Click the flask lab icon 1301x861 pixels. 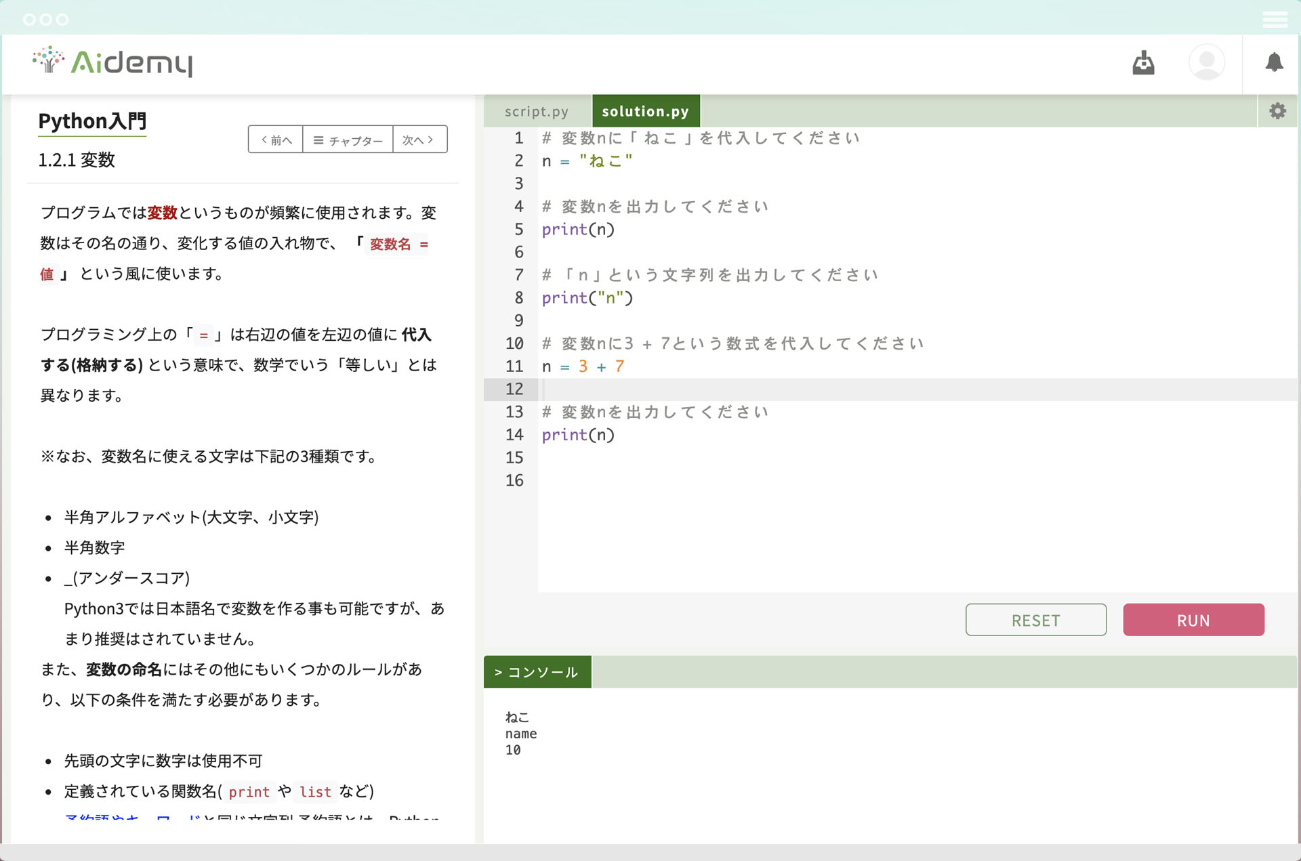[1143, 63]
